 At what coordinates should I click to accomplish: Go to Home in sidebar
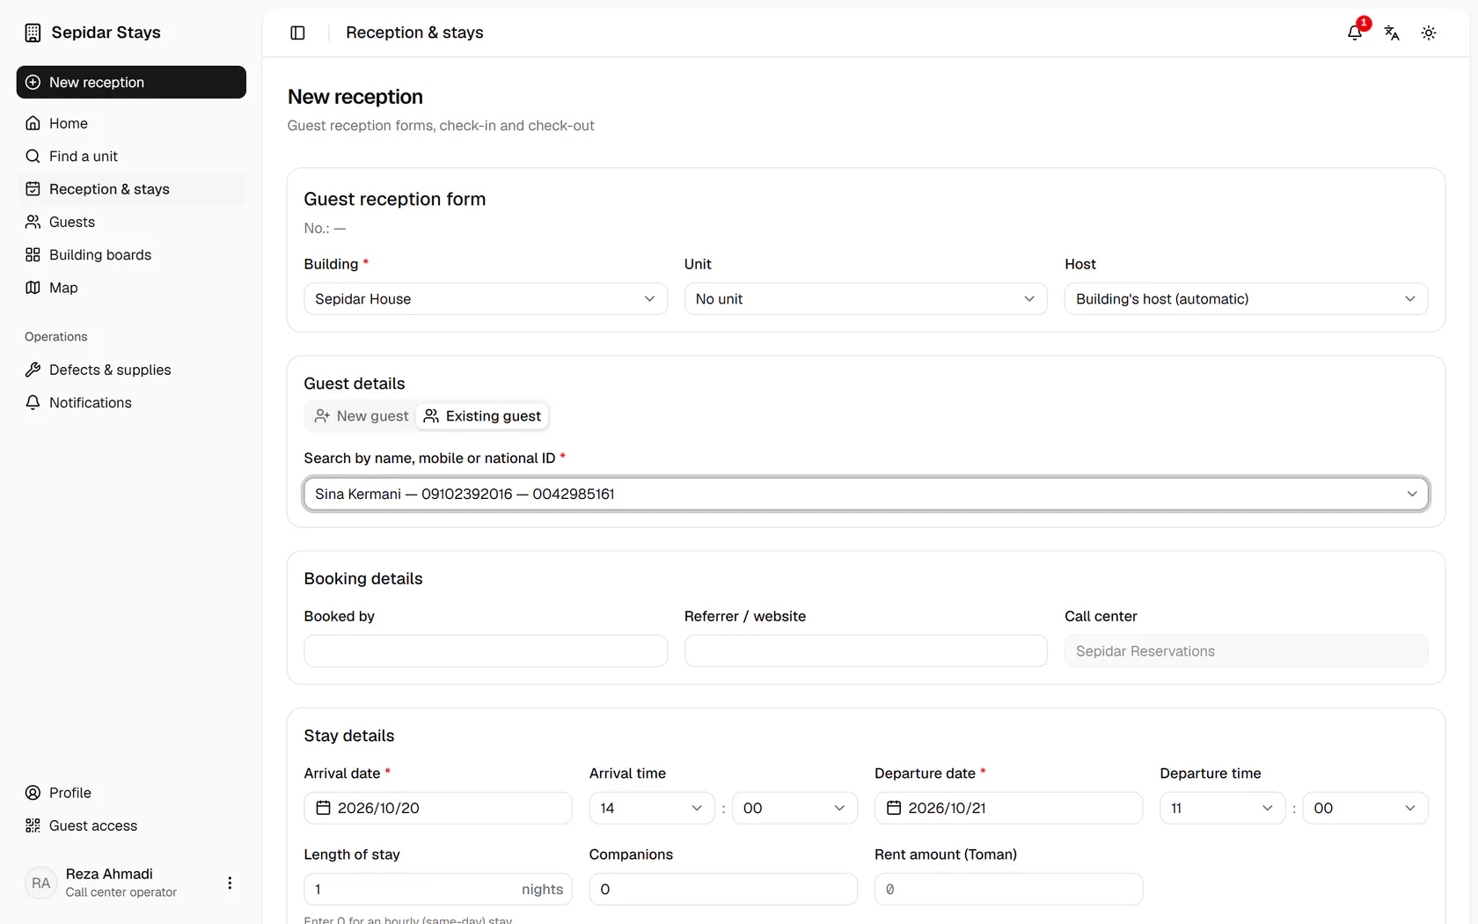click(131, 123)
